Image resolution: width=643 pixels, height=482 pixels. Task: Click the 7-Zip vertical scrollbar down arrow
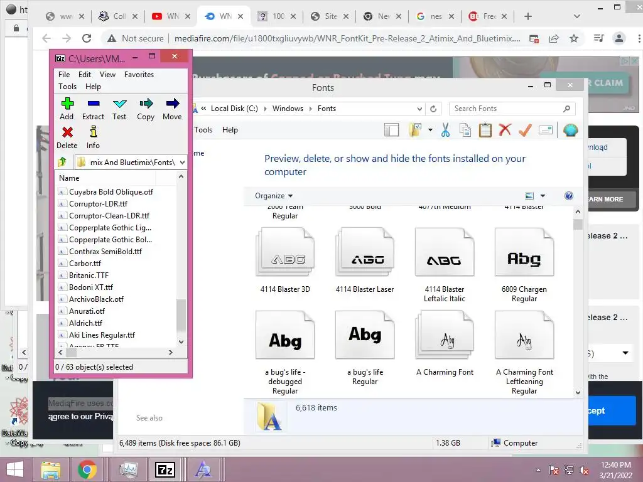click(x=181, y=342)
